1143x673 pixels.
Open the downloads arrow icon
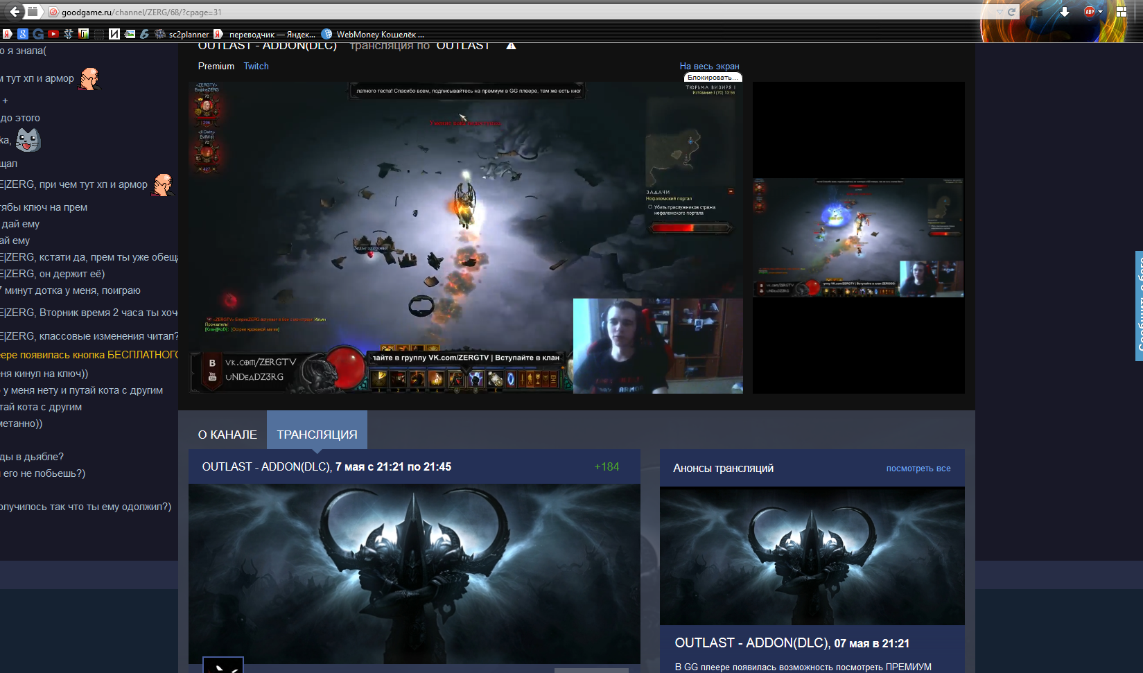(x=1065, y=12)
